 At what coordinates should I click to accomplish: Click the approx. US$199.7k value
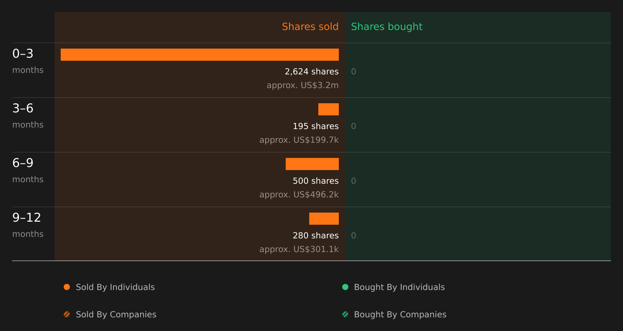299,140
